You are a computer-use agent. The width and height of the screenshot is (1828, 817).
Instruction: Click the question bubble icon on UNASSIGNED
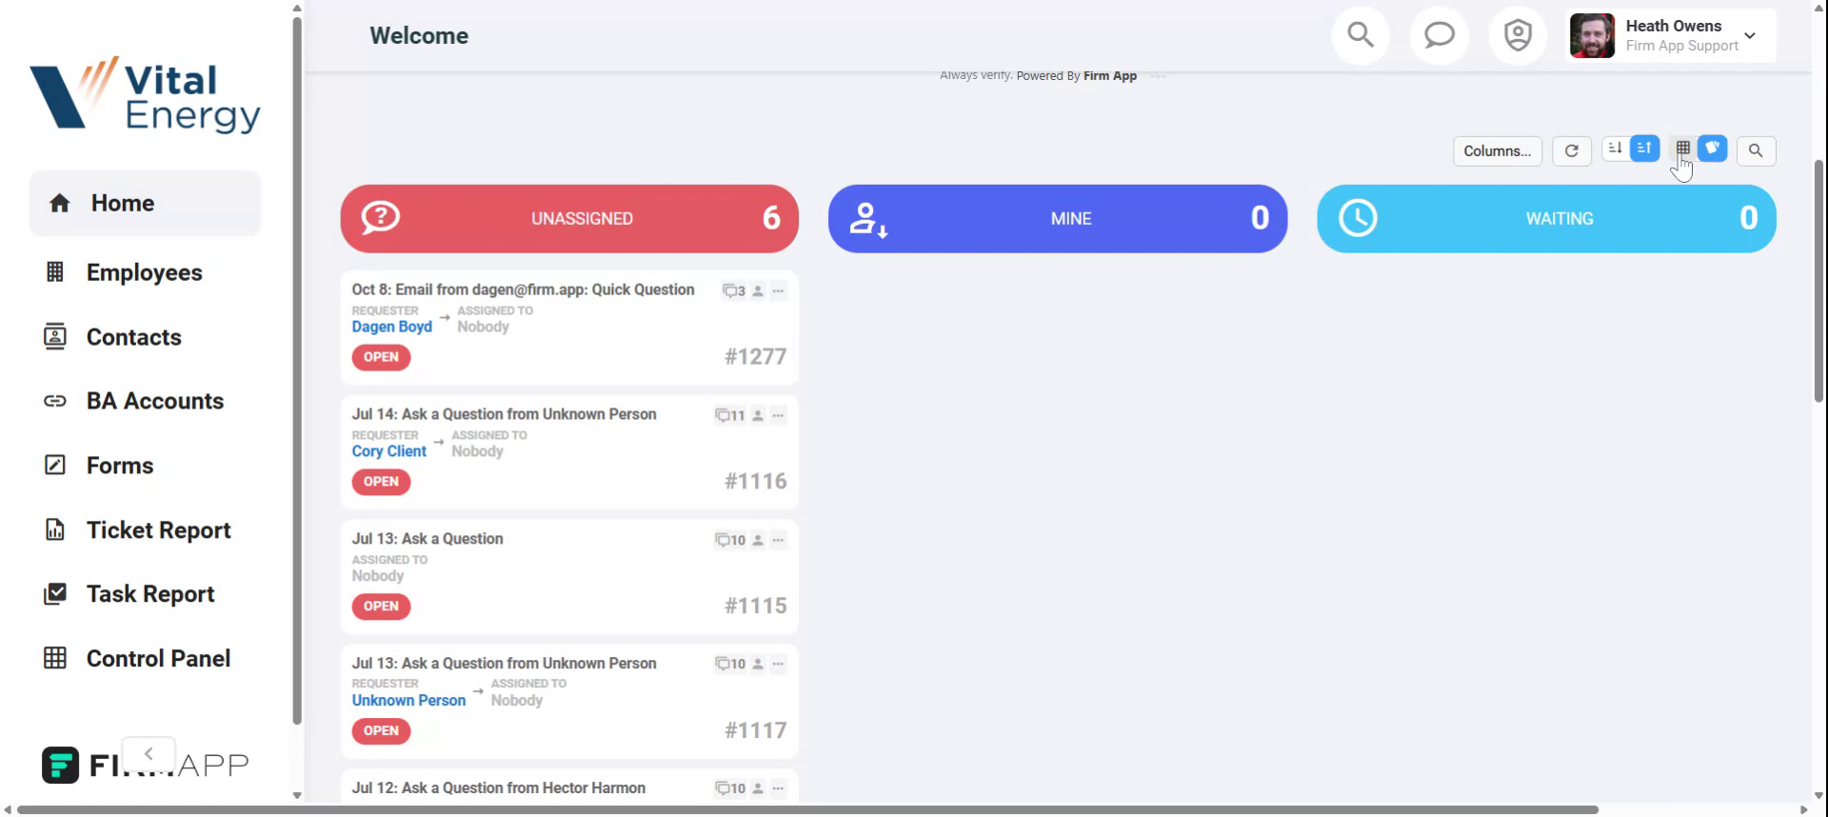tap(381, 218)
